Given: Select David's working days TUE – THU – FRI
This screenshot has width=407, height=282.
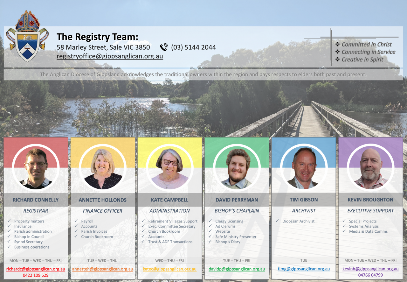Looking at the screenshot, I should coord(237,260).
